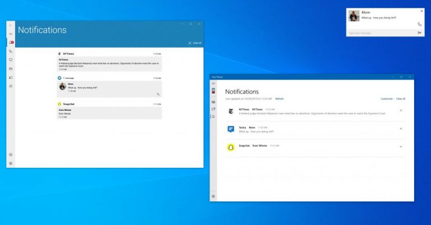Image resolution: width=431 pixels, height=225 pixels.
Task: Click the circled minus icon near the left sidebar bottom
Action: [11, 154]
